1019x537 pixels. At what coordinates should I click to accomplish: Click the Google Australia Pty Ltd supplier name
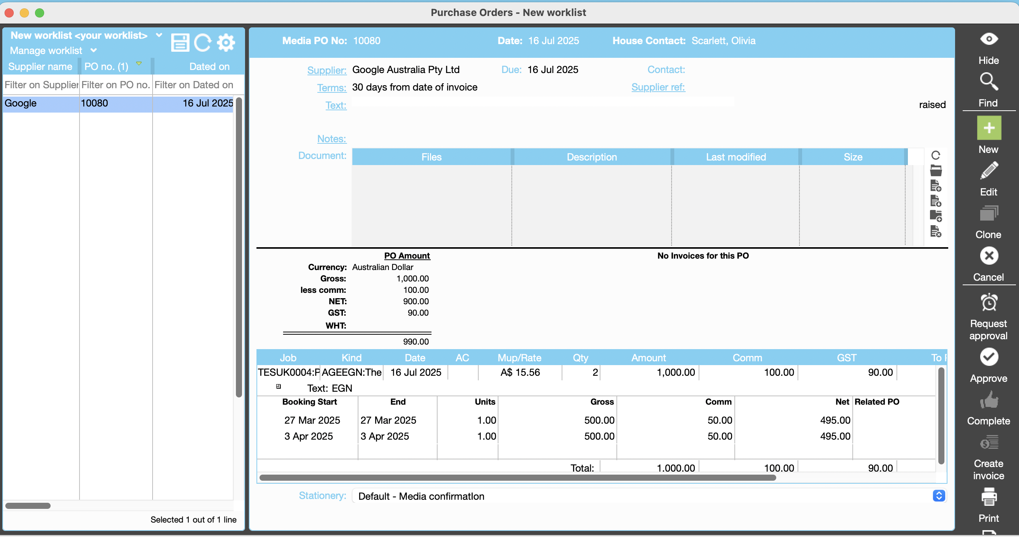(406, 70)
